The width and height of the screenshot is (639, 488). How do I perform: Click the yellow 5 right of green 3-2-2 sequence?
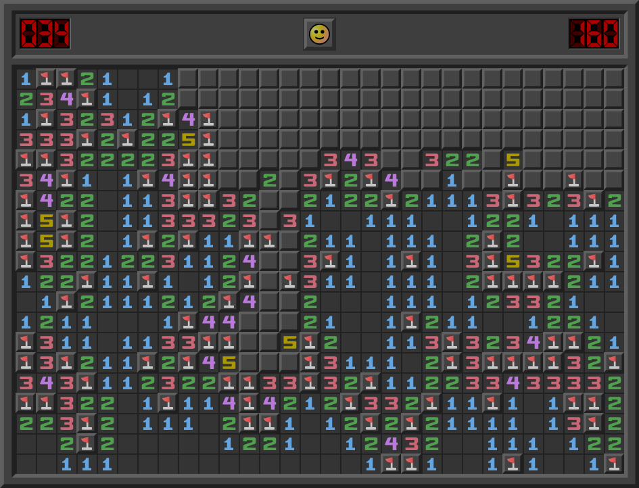pos(513,160)
